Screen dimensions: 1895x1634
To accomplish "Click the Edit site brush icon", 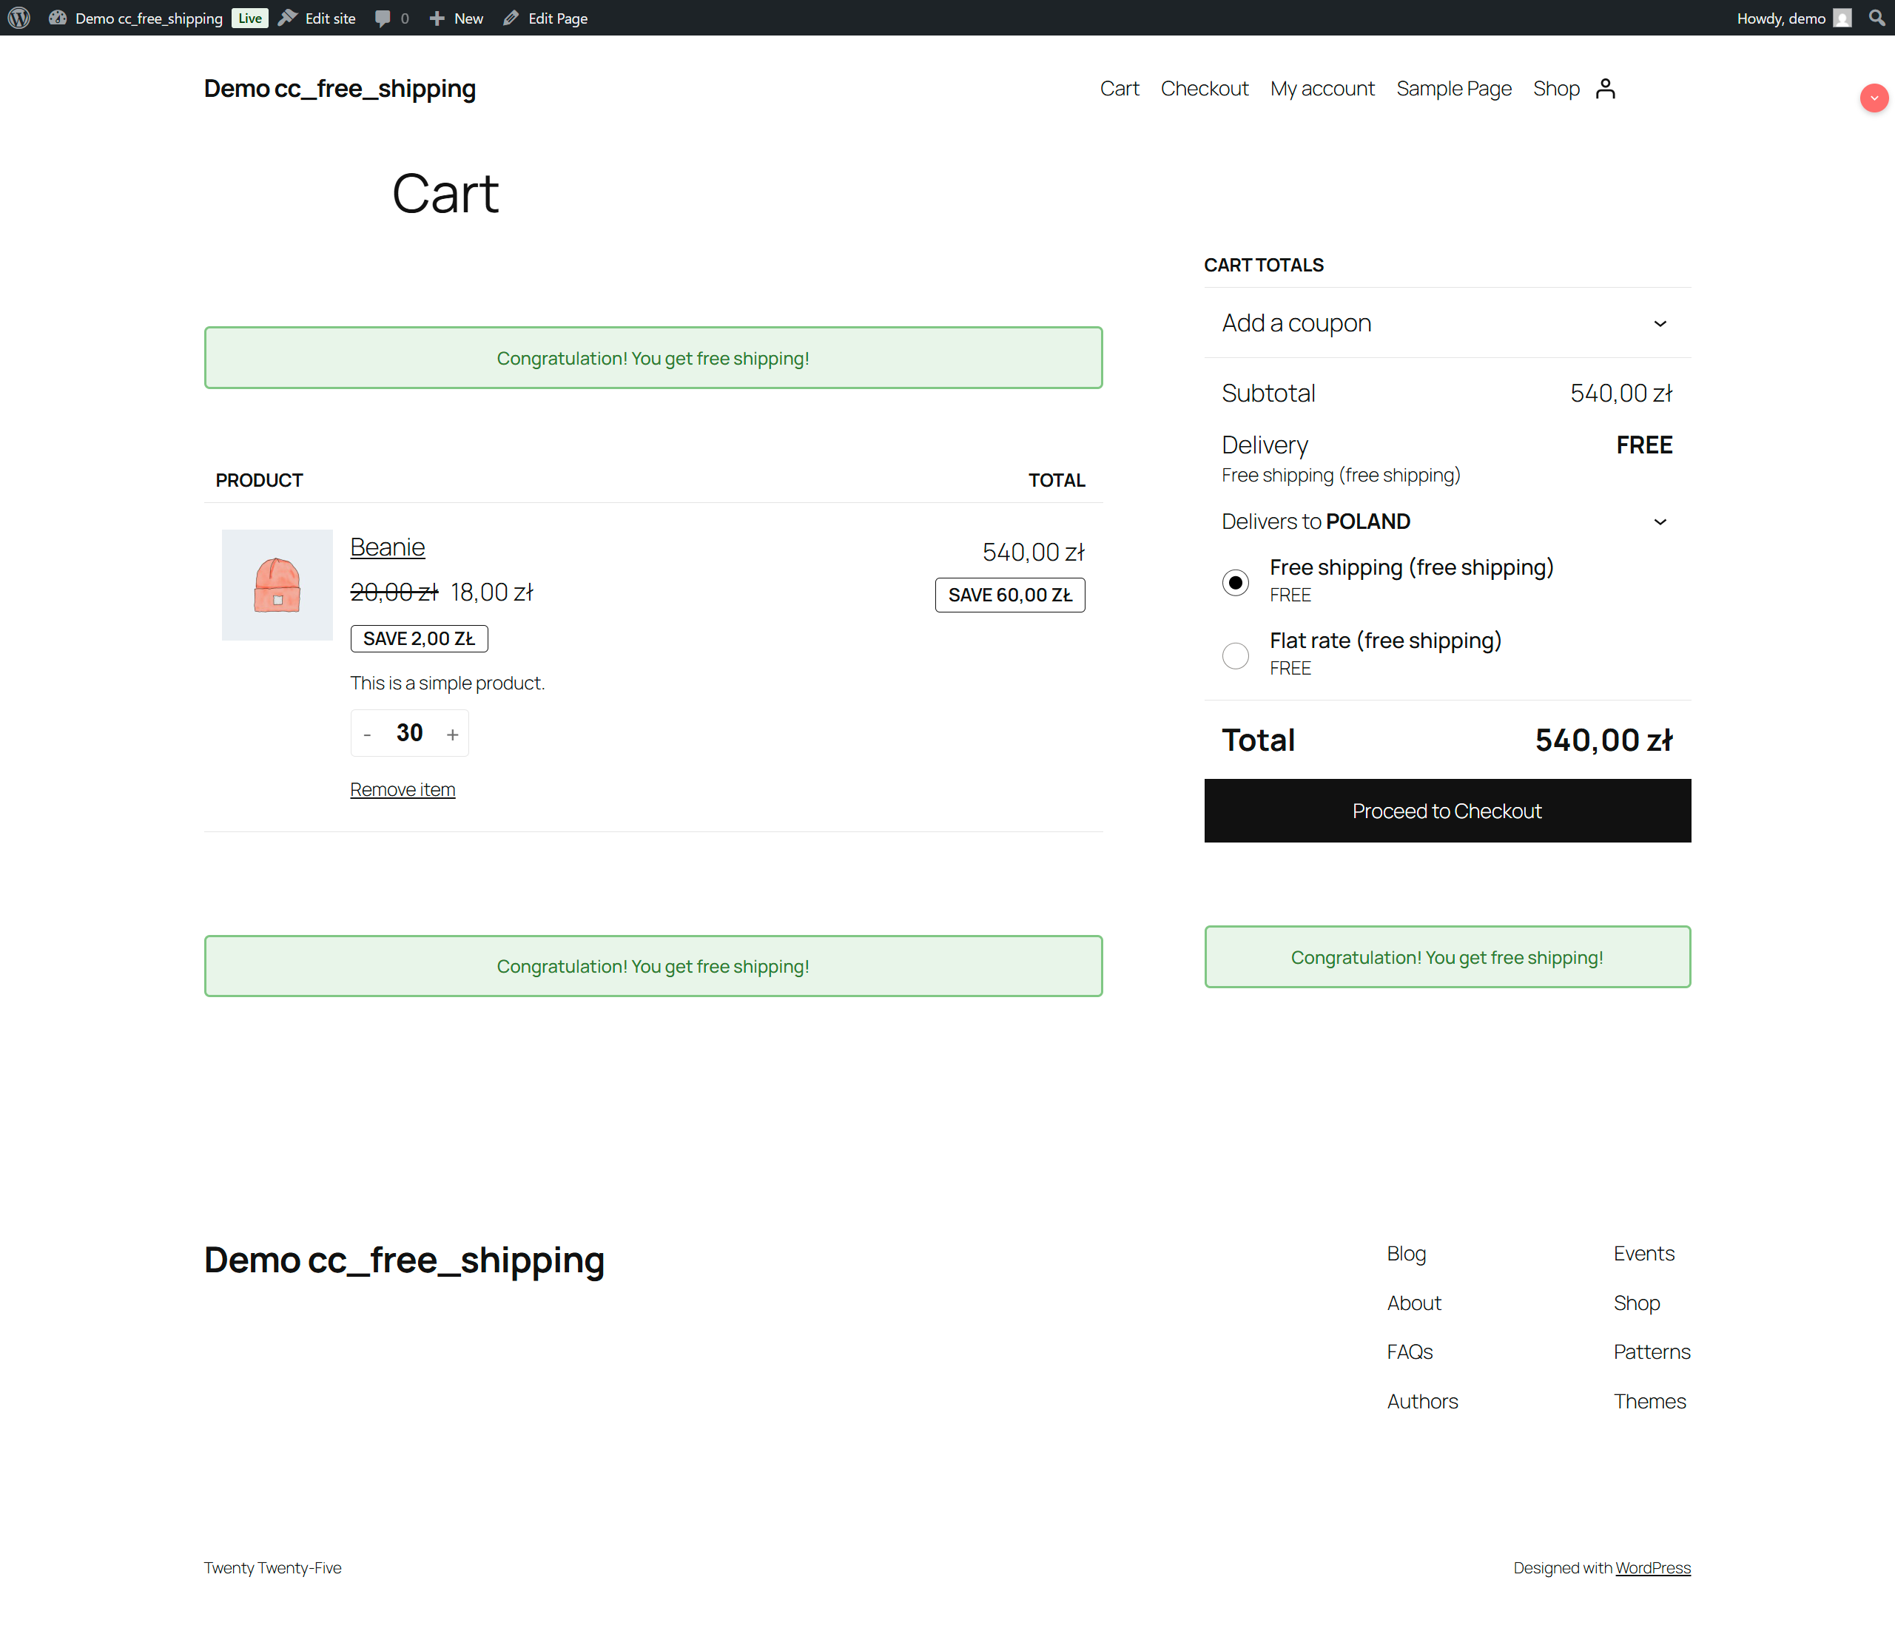I will 288,18.
